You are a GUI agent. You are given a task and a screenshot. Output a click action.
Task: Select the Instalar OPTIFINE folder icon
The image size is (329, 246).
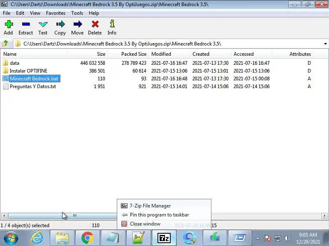point(6,71)
